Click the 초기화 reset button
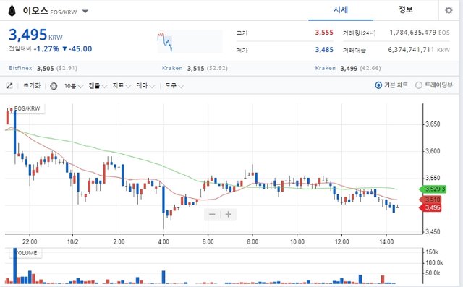The image size is (463, 287). pos(32,86)
